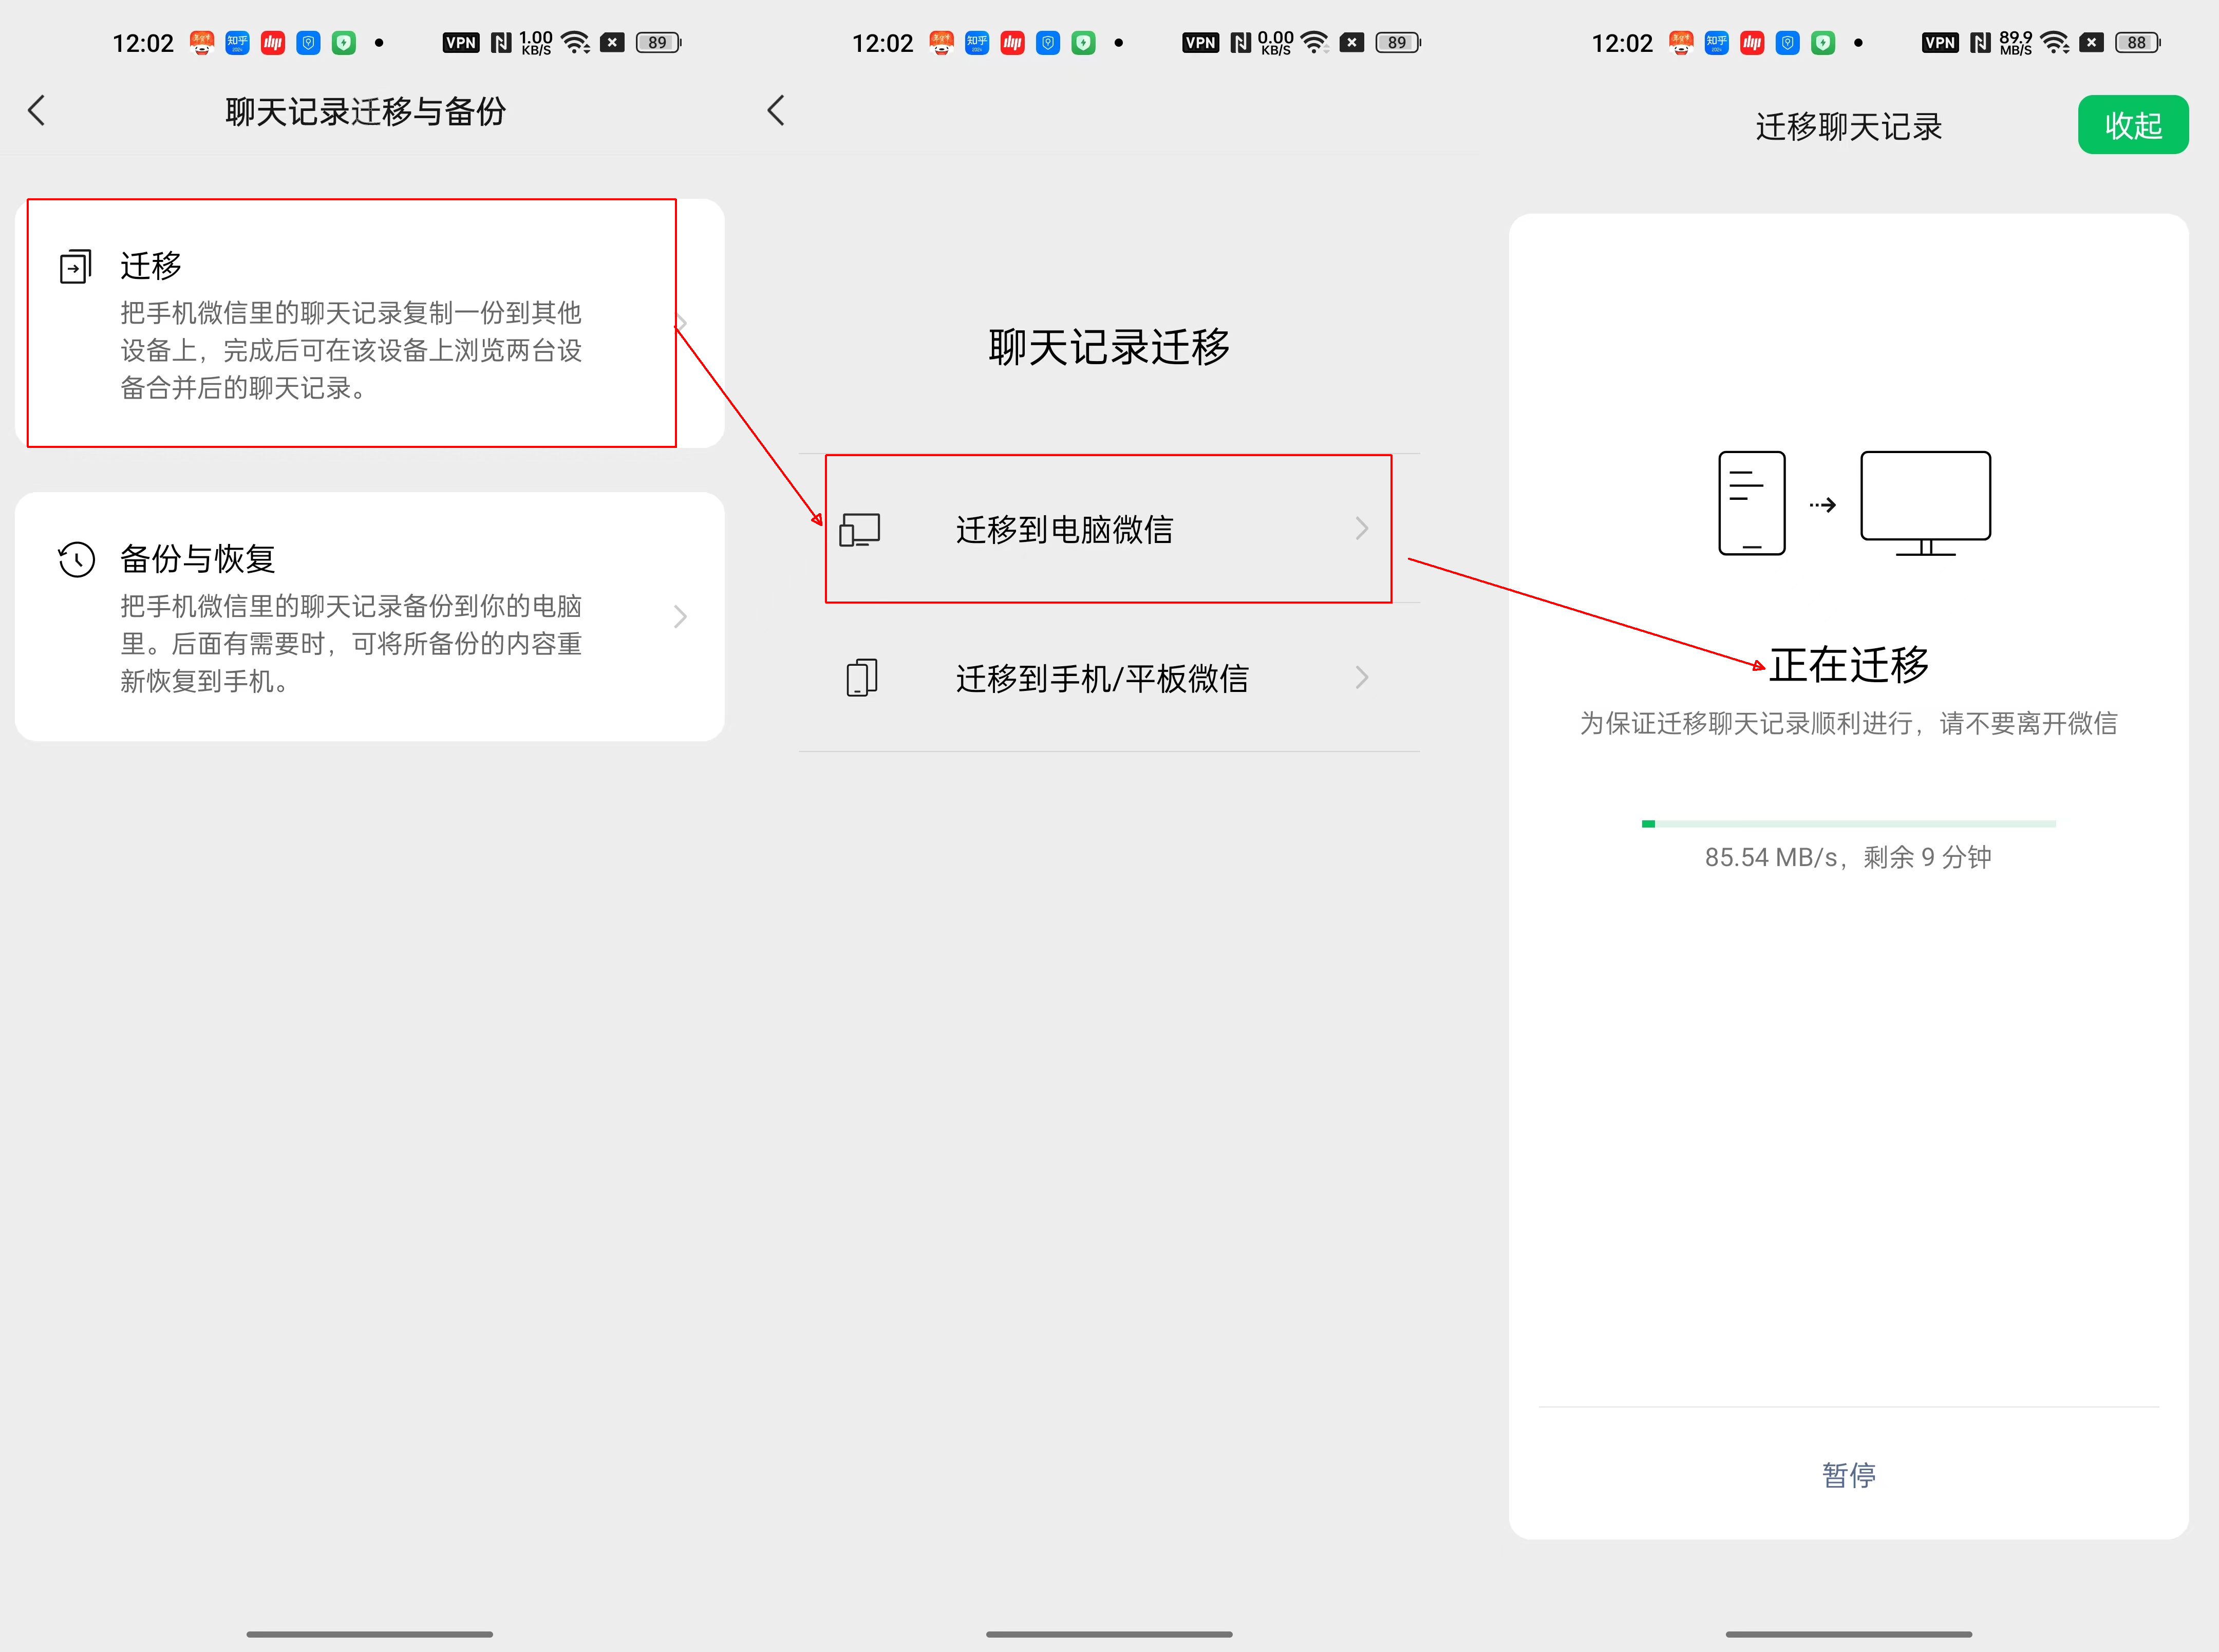The height and width of the screenshot is (1652, 2219).
Task: Tap the 备份与恢复 clock history icon
Action: pos(76,559)
